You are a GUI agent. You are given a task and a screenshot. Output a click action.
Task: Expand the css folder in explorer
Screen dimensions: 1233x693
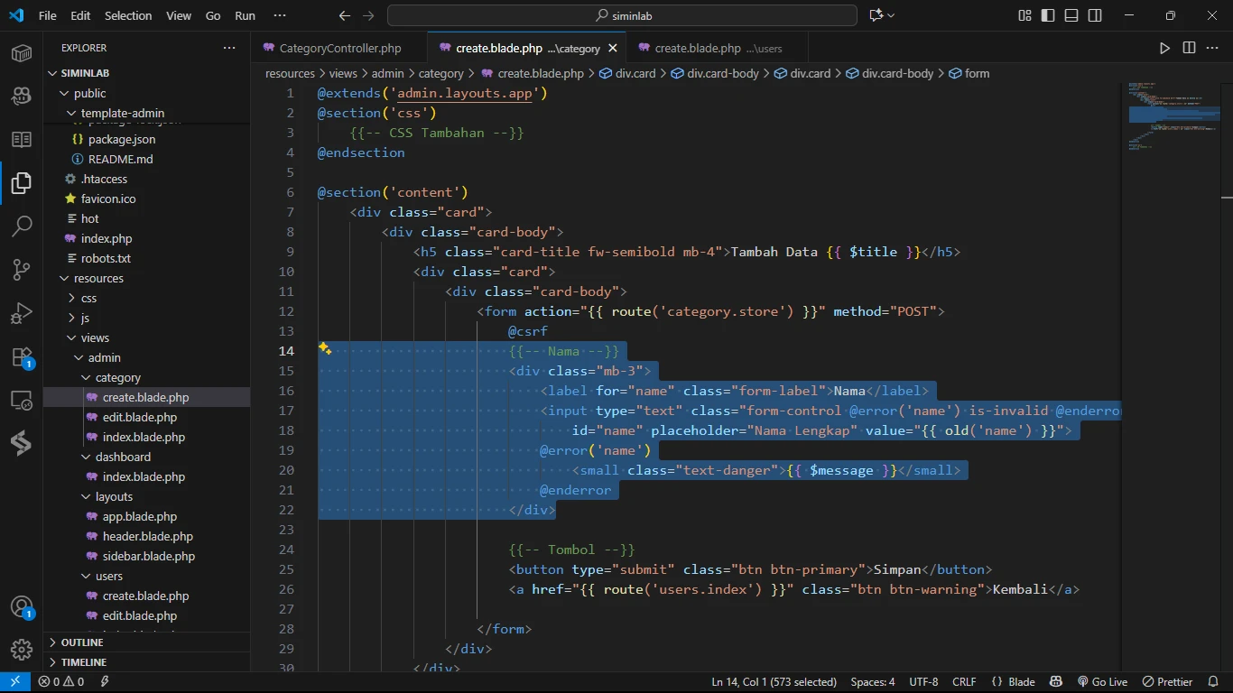tap(88, 298)
